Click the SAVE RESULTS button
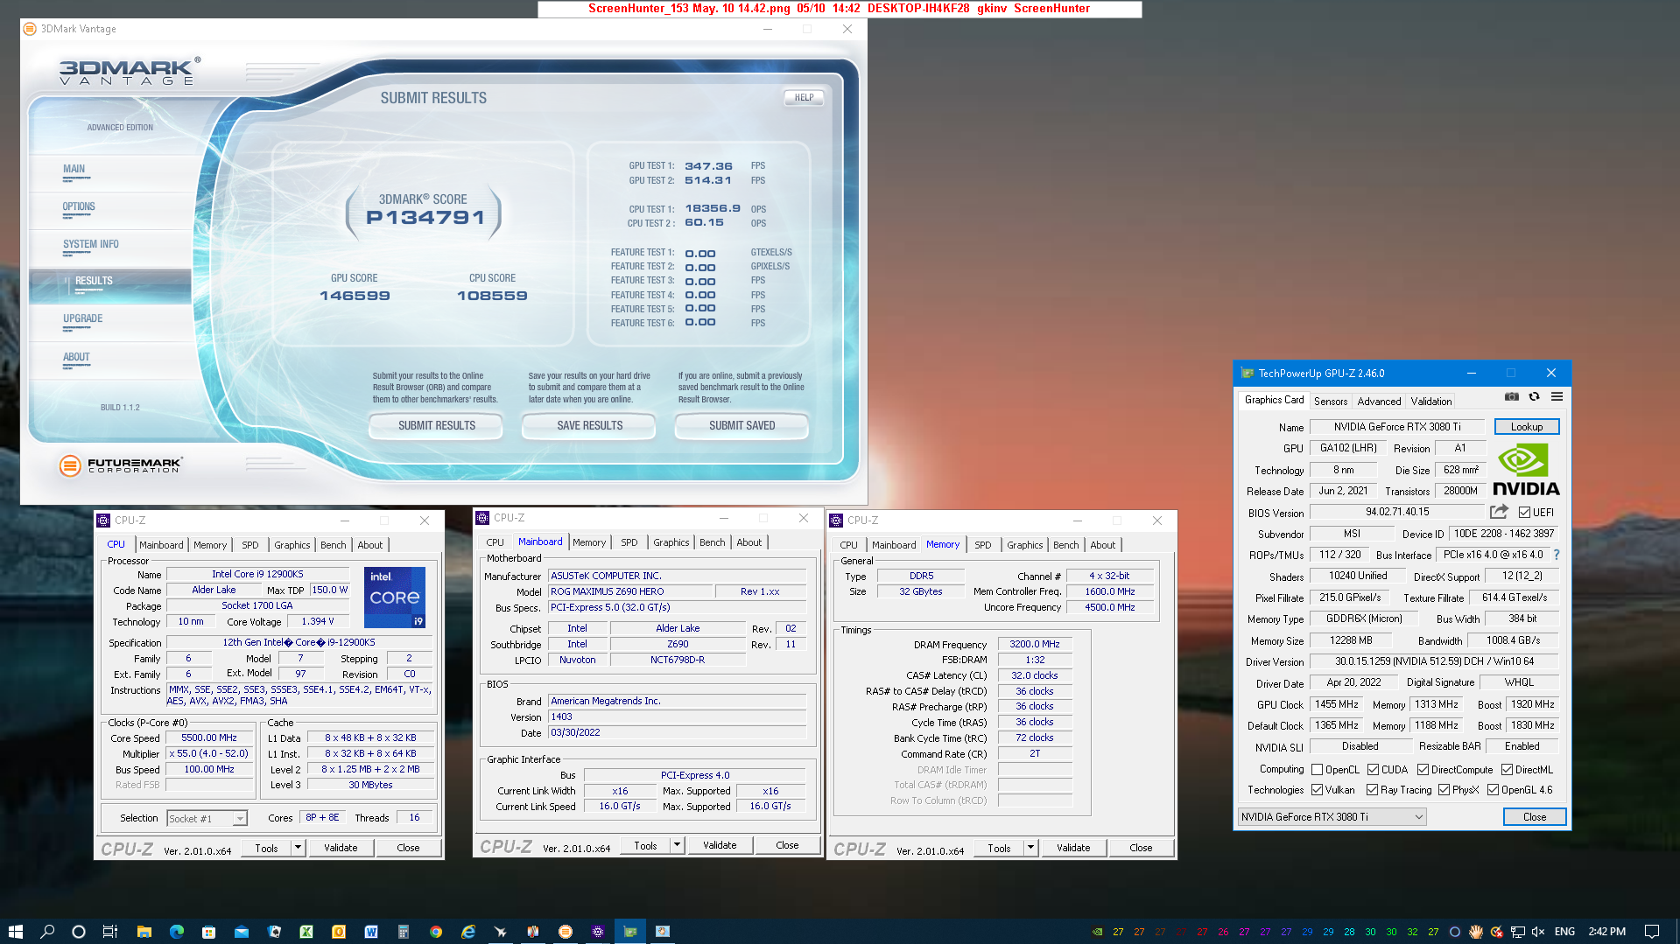Viewport: 1680px width, 944px height. coord(589,426)
